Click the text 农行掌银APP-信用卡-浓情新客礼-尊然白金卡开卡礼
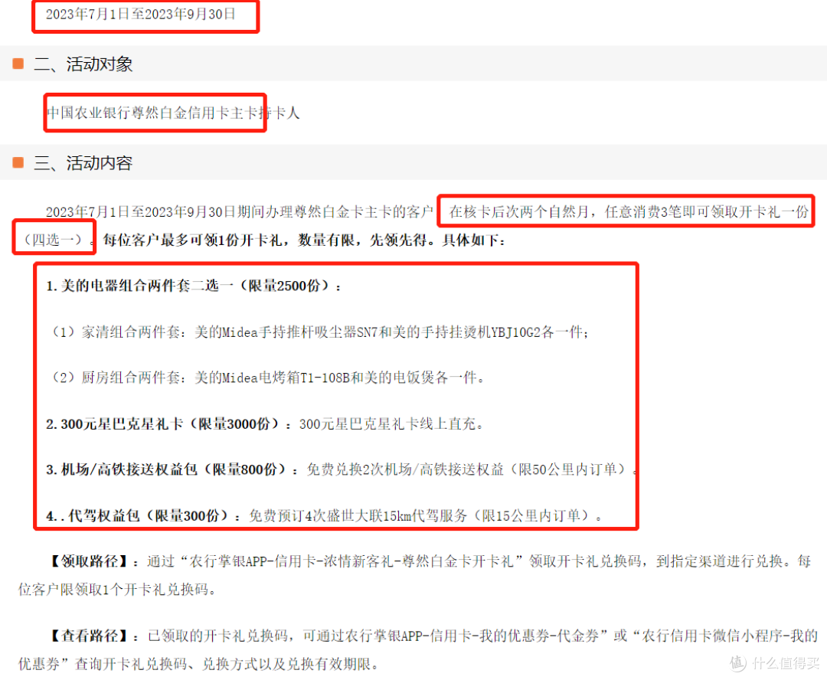 coord(351,561)
